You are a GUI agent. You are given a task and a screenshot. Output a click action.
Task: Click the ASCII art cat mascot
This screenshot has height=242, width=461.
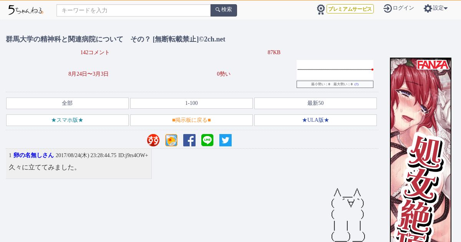(348, 215)
